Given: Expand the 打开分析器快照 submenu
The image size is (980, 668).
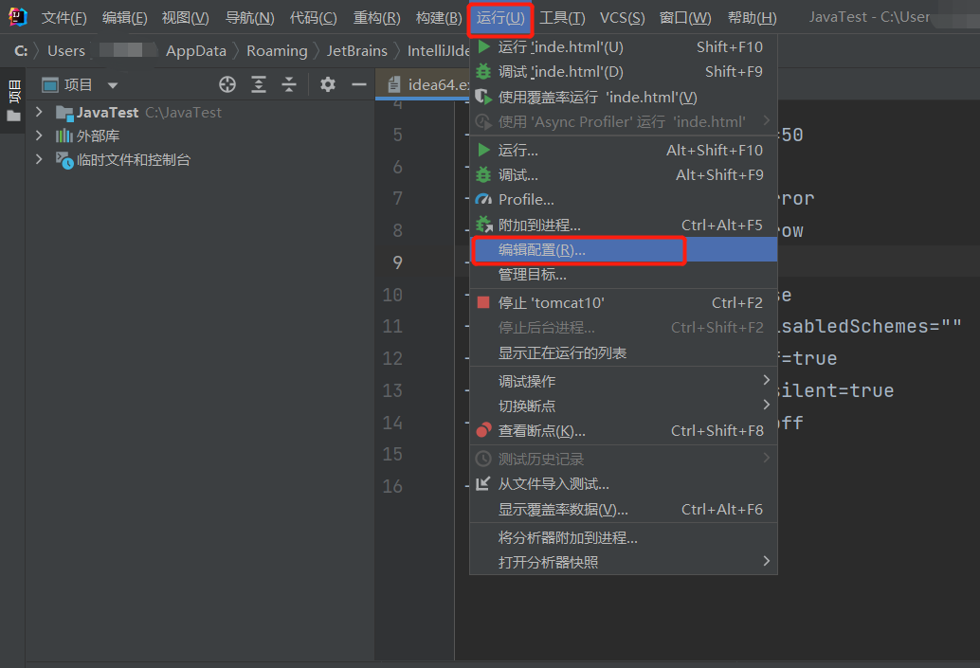Looking at the screenshot, I should pyautogui.click(x=766, y=561).
